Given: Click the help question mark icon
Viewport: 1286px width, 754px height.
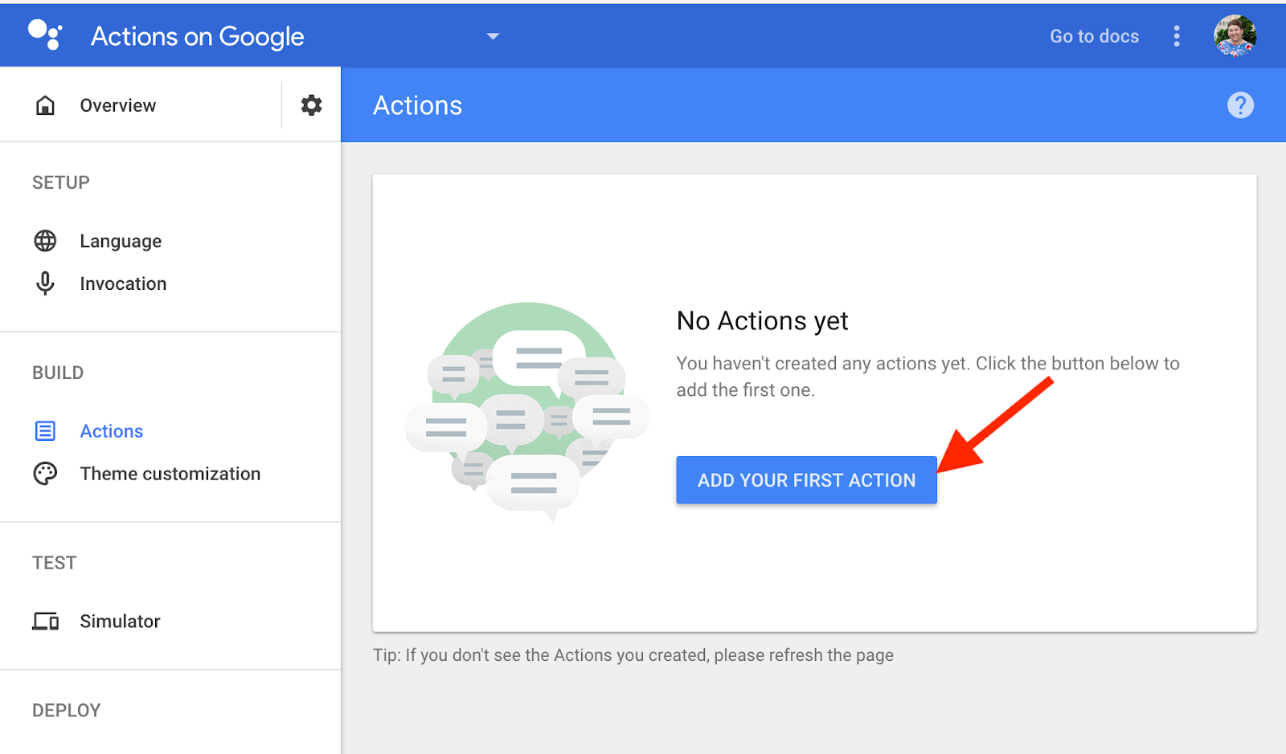Looking at the screenshot, I should [1240, 105].
